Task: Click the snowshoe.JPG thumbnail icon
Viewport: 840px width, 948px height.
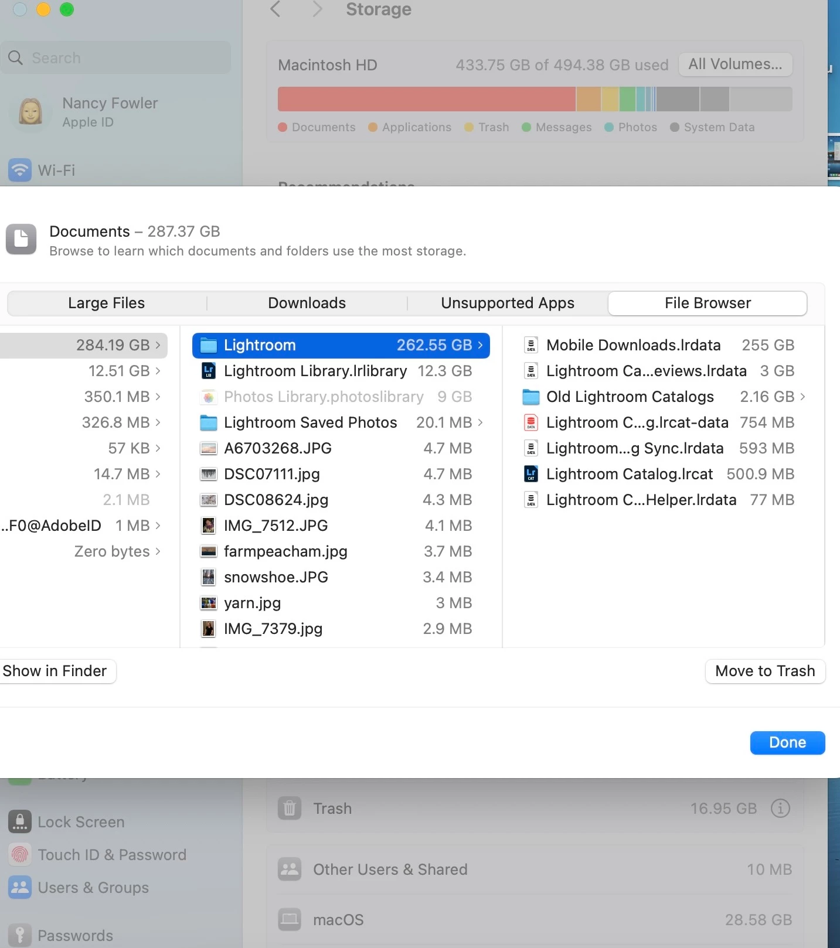Action: point(209,577)
